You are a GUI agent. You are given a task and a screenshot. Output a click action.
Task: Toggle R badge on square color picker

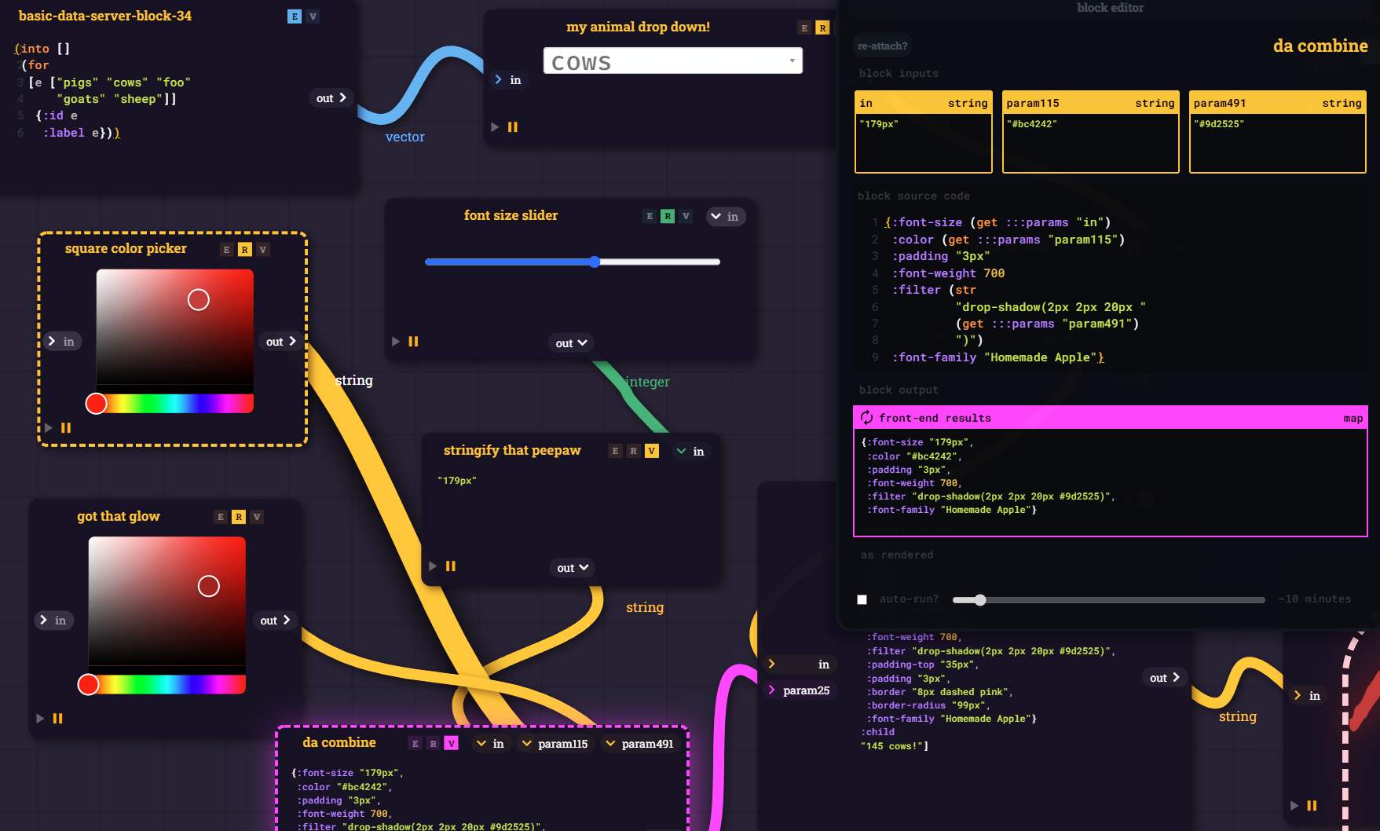coord(245,250)
